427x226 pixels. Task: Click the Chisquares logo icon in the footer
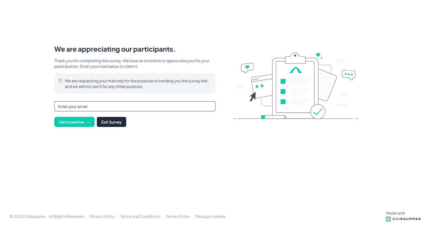pyautogui.click(x=388, y=219)
